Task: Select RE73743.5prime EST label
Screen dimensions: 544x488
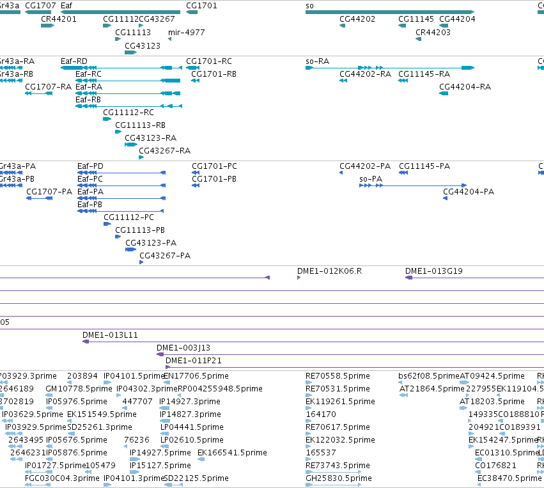Action: [x=338, y=466]
